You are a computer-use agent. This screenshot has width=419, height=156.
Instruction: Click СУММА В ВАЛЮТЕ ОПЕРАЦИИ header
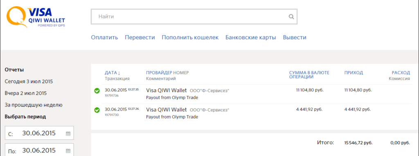309,75
